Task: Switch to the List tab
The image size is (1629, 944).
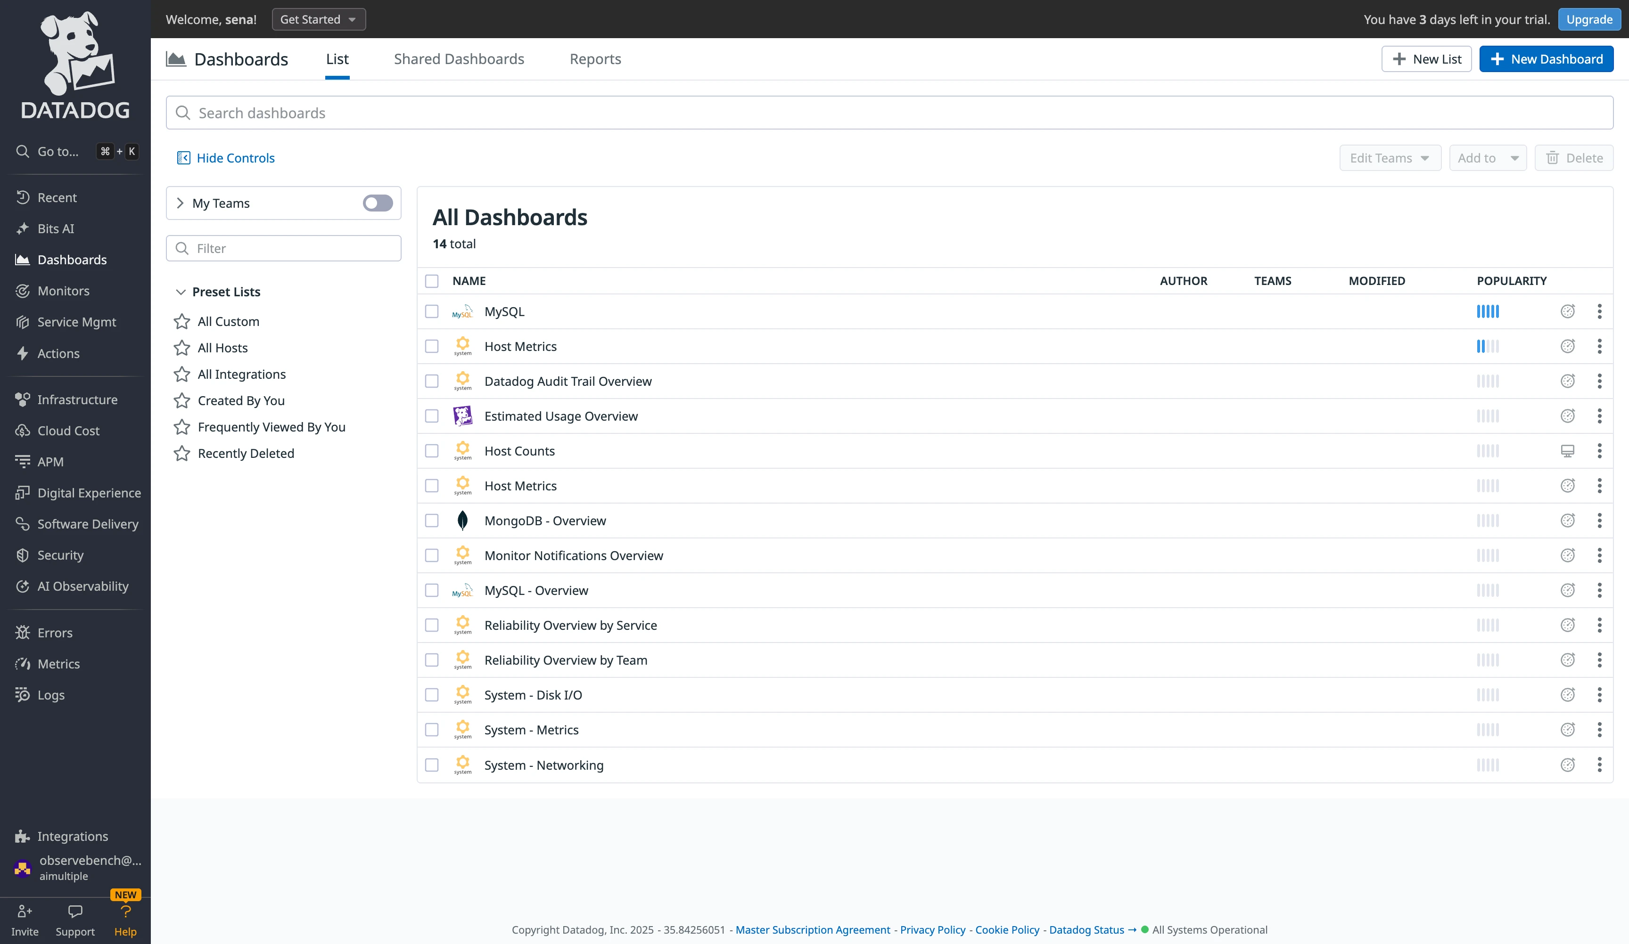Action: [x=337, y=59]
